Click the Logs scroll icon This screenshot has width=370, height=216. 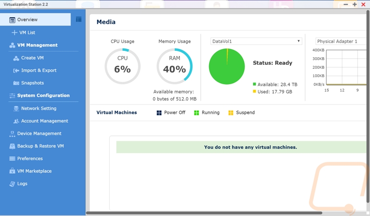(x=12, y=184)
